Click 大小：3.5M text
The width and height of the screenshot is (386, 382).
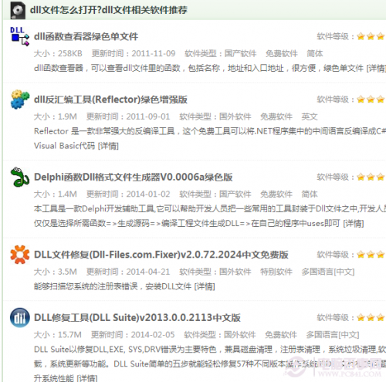click(x=56, y=272)
